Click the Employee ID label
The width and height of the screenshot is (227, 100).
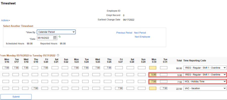tap(113, 11)
